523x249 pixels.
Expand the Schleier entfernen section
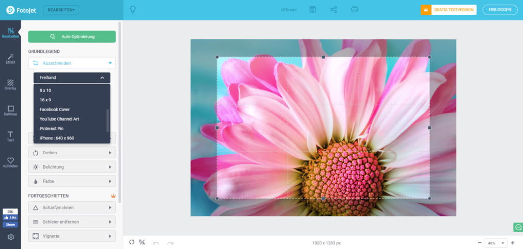[x=72, y=222]
